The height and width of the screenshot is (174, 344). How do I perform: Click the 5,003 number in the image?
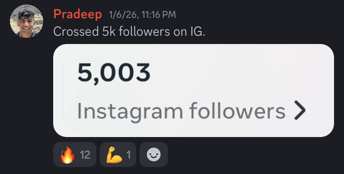coord(113,73)
